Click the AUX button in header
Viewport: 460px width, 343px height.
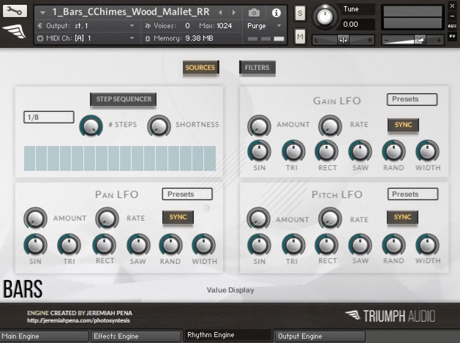(452, 26)
